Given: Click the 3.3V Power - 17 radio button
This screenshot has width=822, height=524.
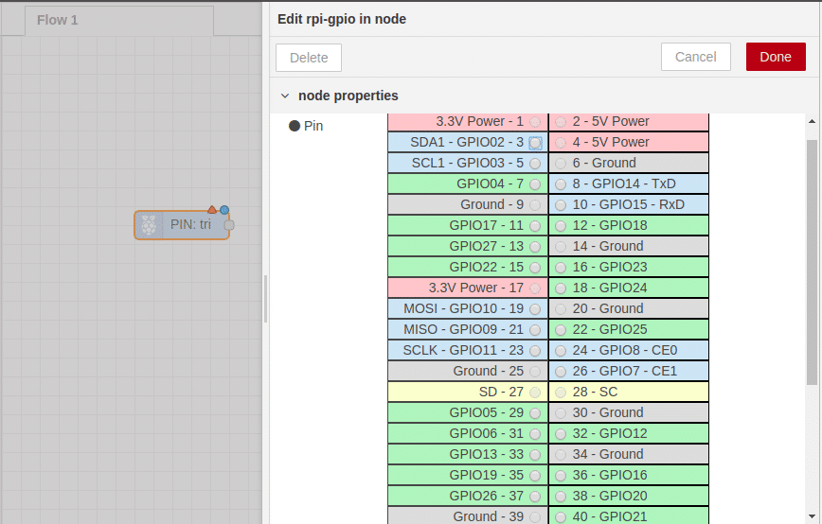Looking at the screenshot, I should point(535,288).
